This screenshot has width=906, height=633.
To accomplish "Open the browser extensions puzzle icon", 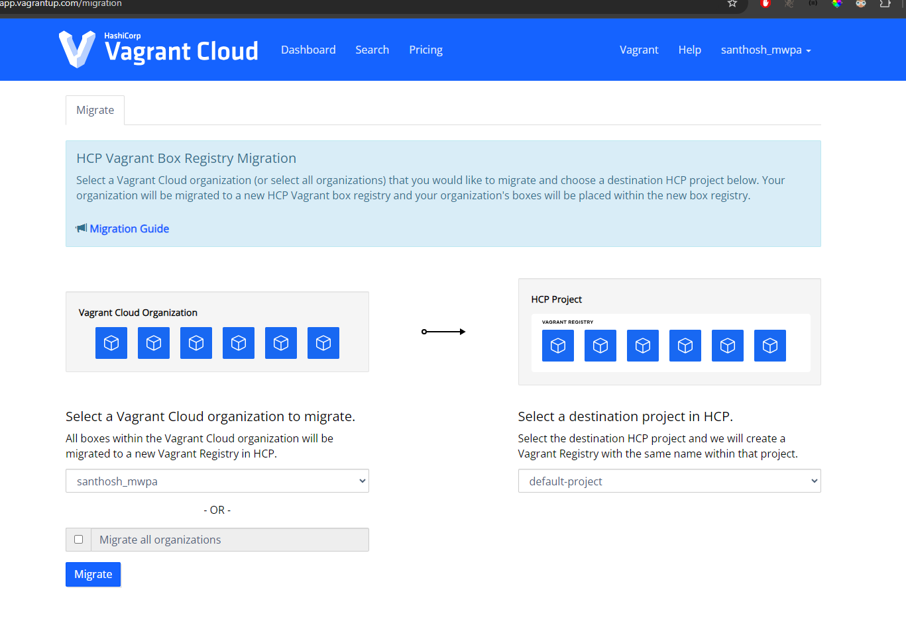I will [885, 4].
